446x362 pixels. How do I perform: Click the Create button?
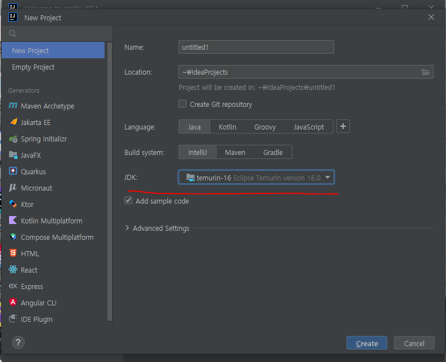pos(367,343)
